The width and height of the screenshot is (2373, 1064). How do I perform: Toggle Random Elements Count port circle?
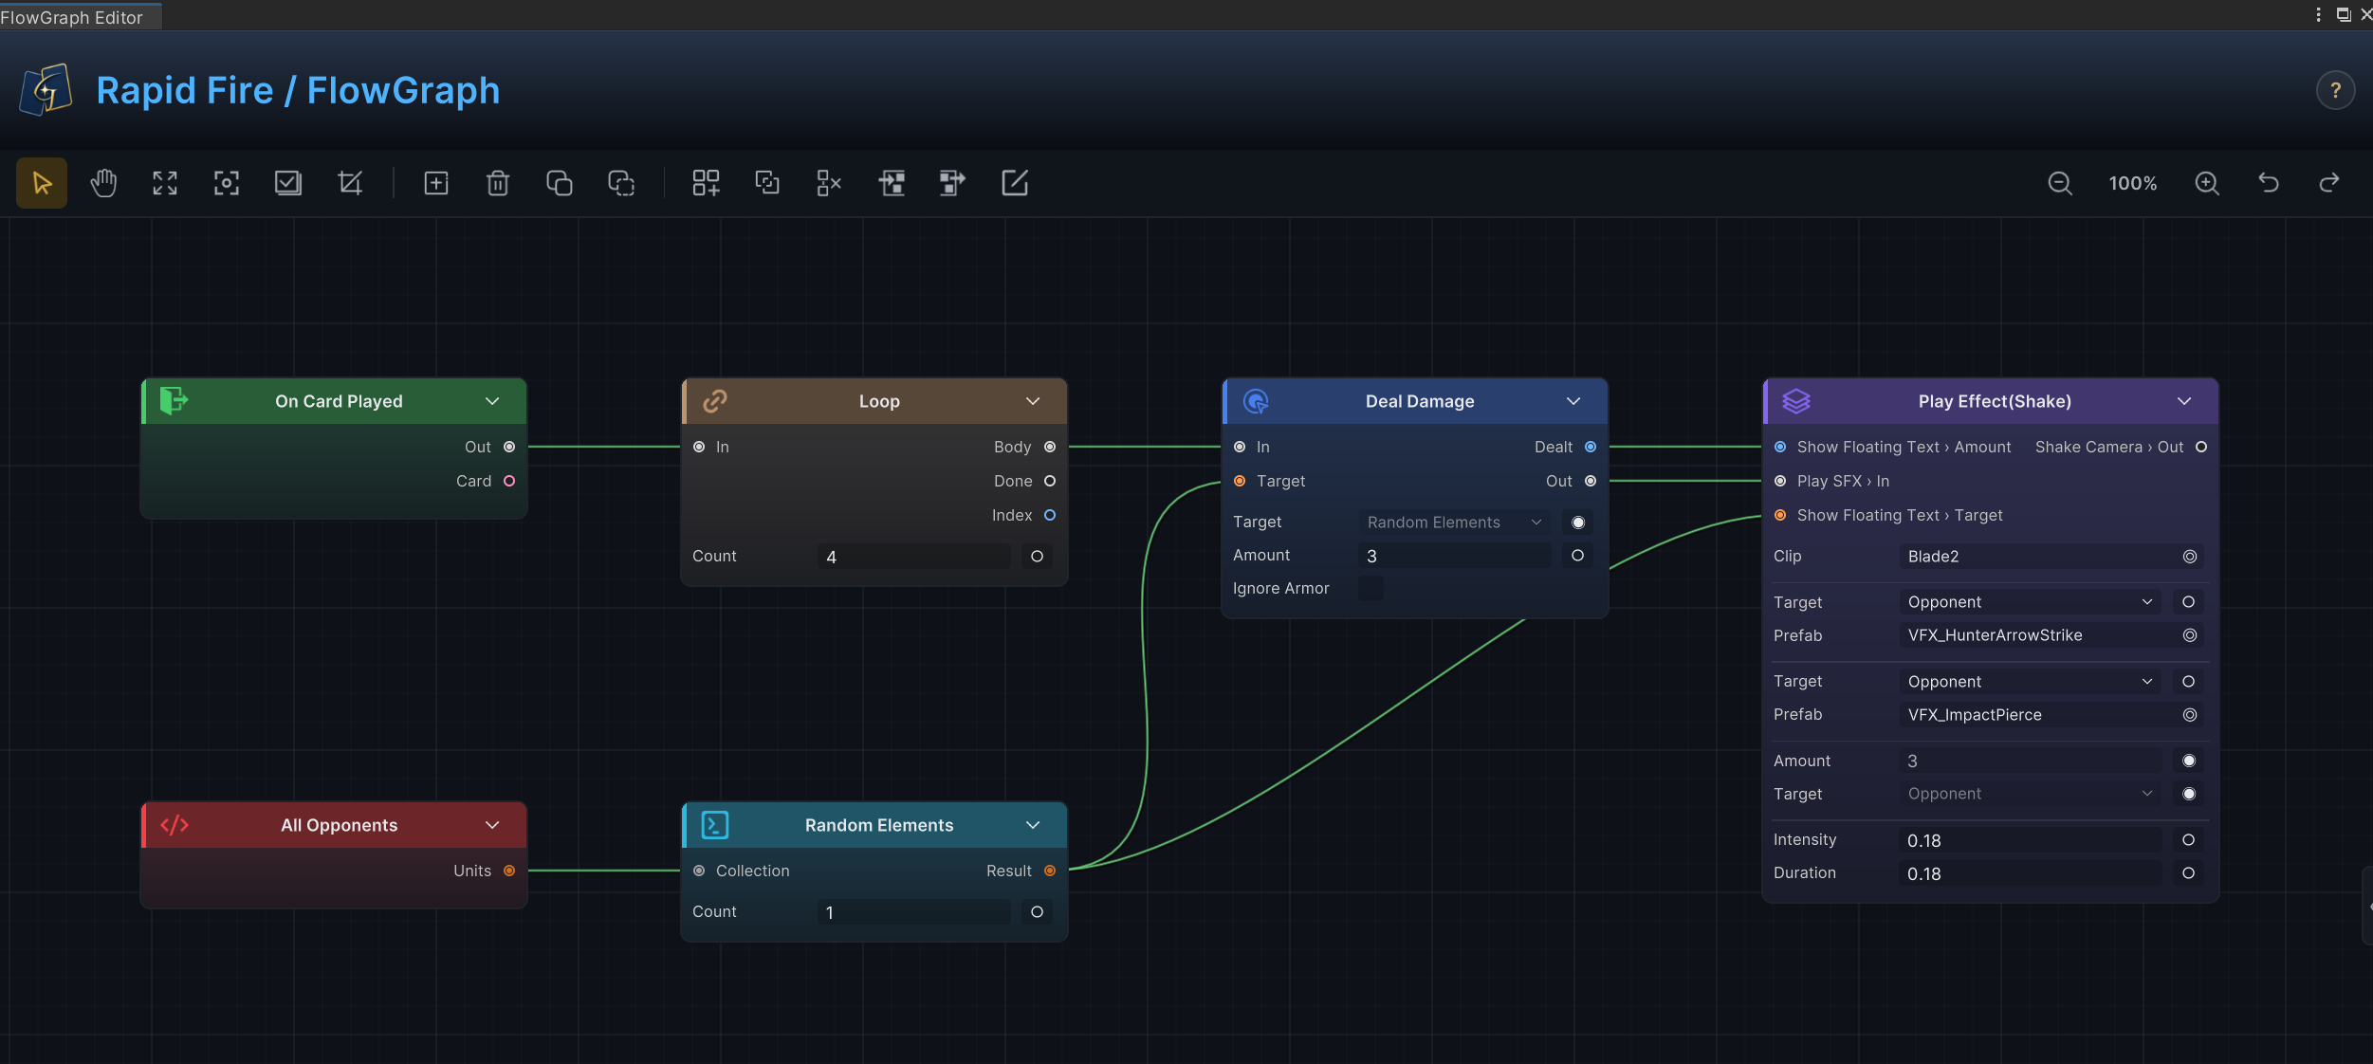point(1038,912)
